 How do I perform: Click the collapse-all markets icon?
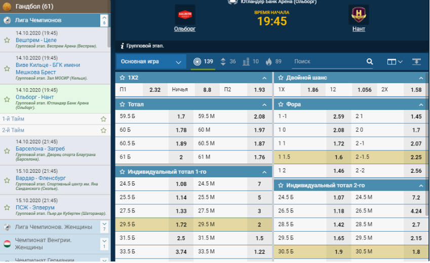(416, 61)
